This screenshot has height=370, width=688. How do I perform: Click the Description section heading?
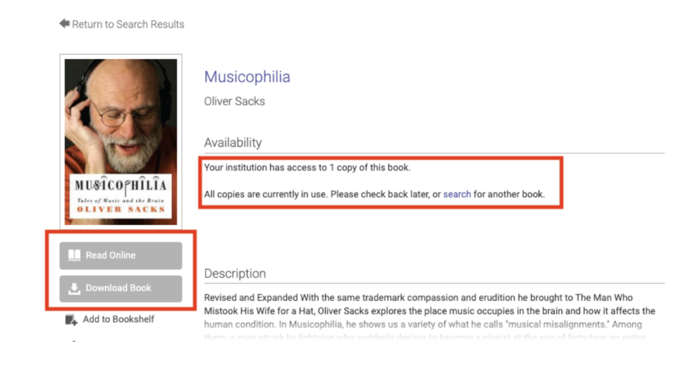(234, 273)
